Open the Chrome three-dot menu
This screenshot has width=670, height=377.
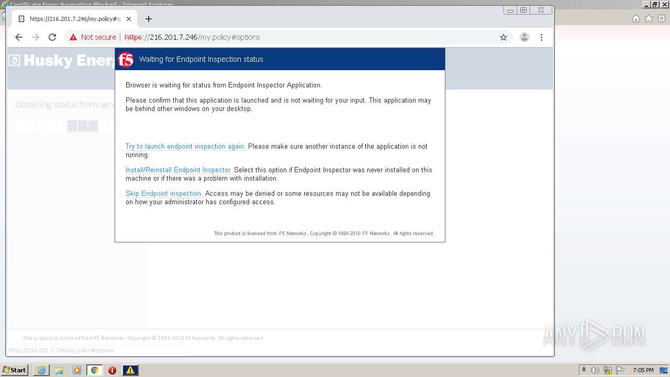click(x=541, y=37)
